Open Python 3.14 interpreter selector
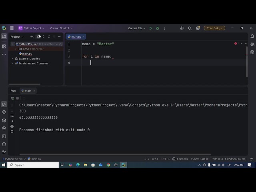Screen dimensions: 256x192 (229, 159)
